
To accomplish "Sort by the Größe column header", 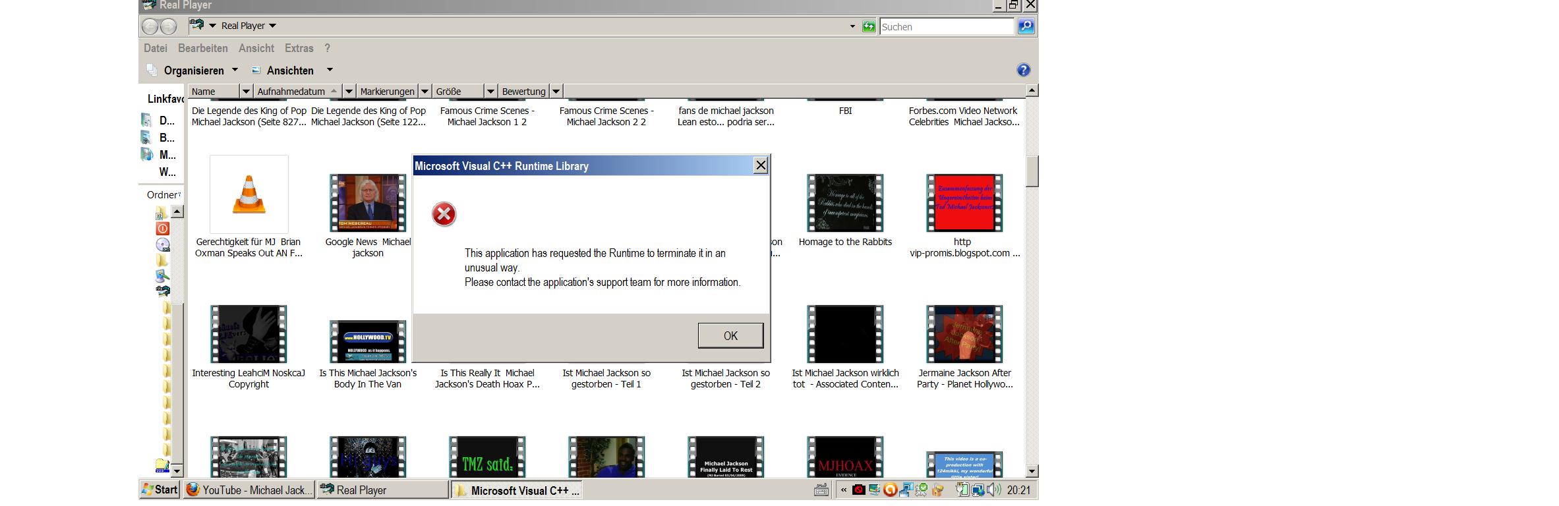I will (458, 92).
